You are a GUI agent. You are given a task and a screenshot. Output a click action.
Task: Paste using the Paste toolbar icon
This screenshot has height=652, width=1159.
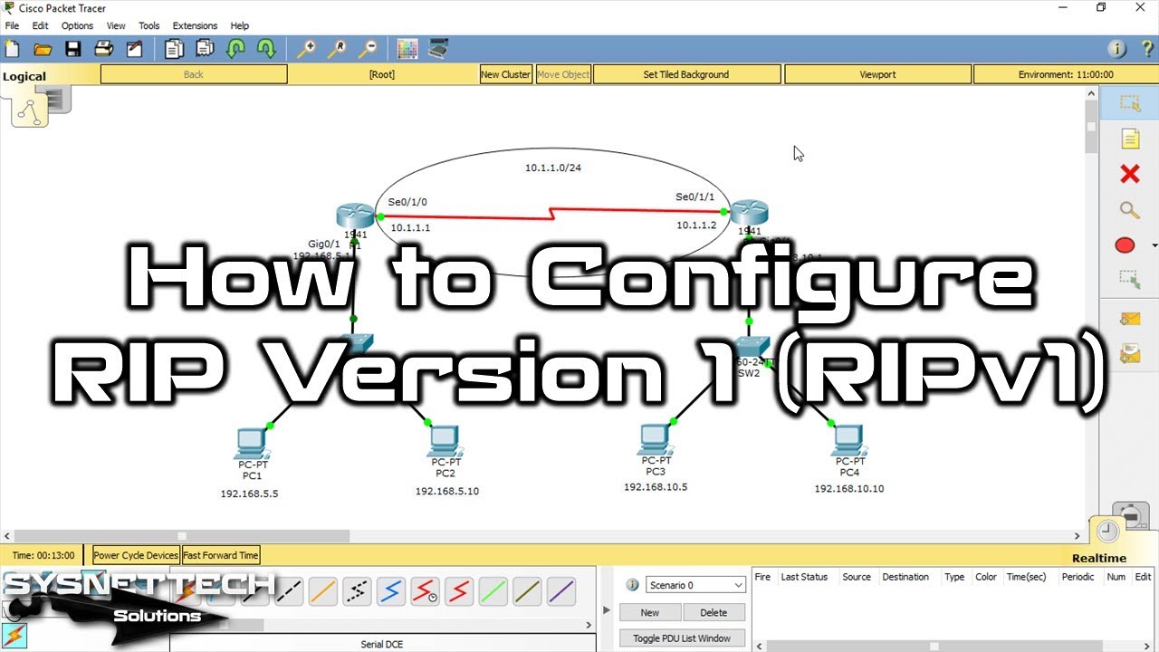coord(206,49)
